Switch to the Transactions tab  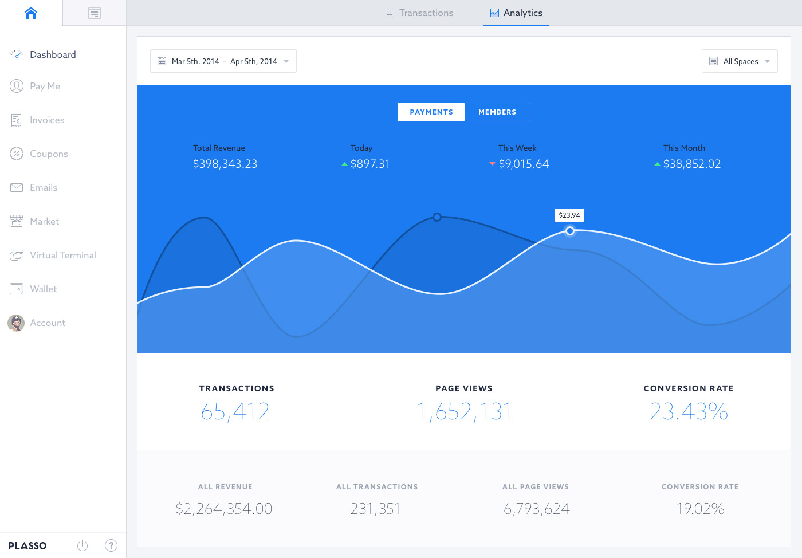pos(419,13)
